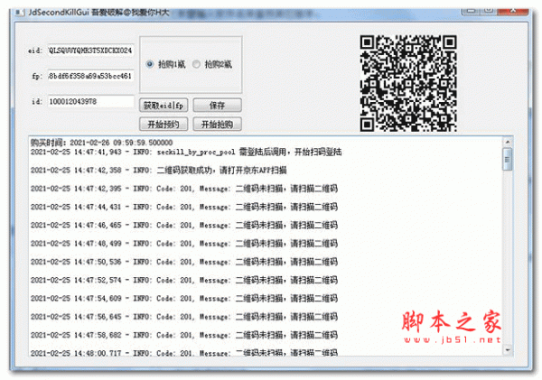542x380 pixels.
Task: Click the log scrollbar down arrow
Action: pos(508,350)
